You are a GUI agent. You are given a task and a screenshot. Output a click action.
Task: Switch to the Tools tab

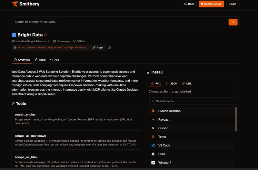(40, 60)
